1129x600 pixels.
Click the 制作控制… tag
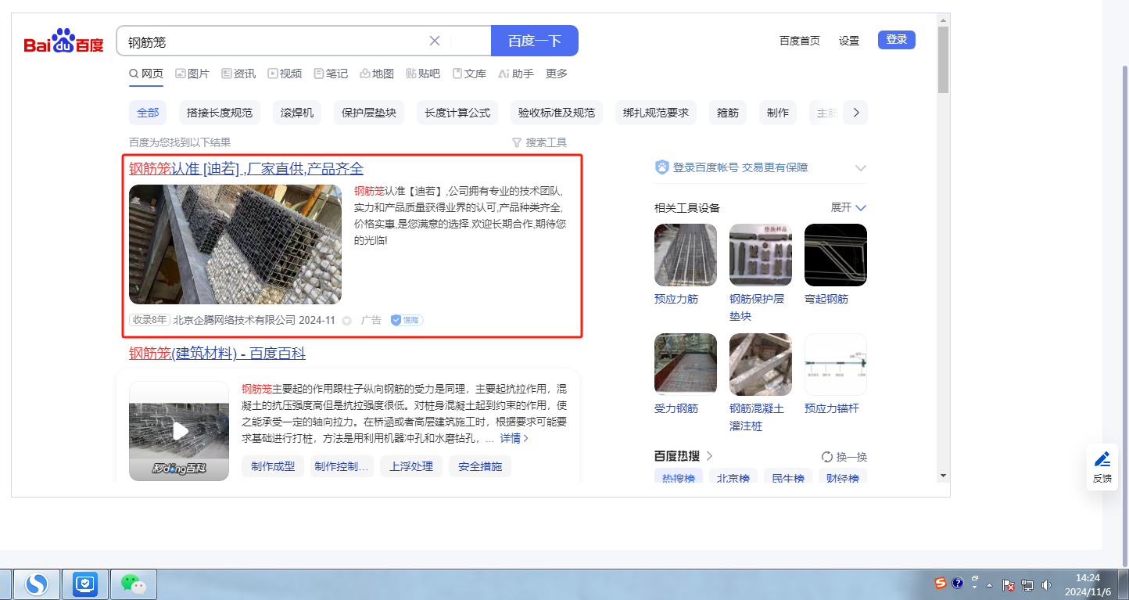342,466
